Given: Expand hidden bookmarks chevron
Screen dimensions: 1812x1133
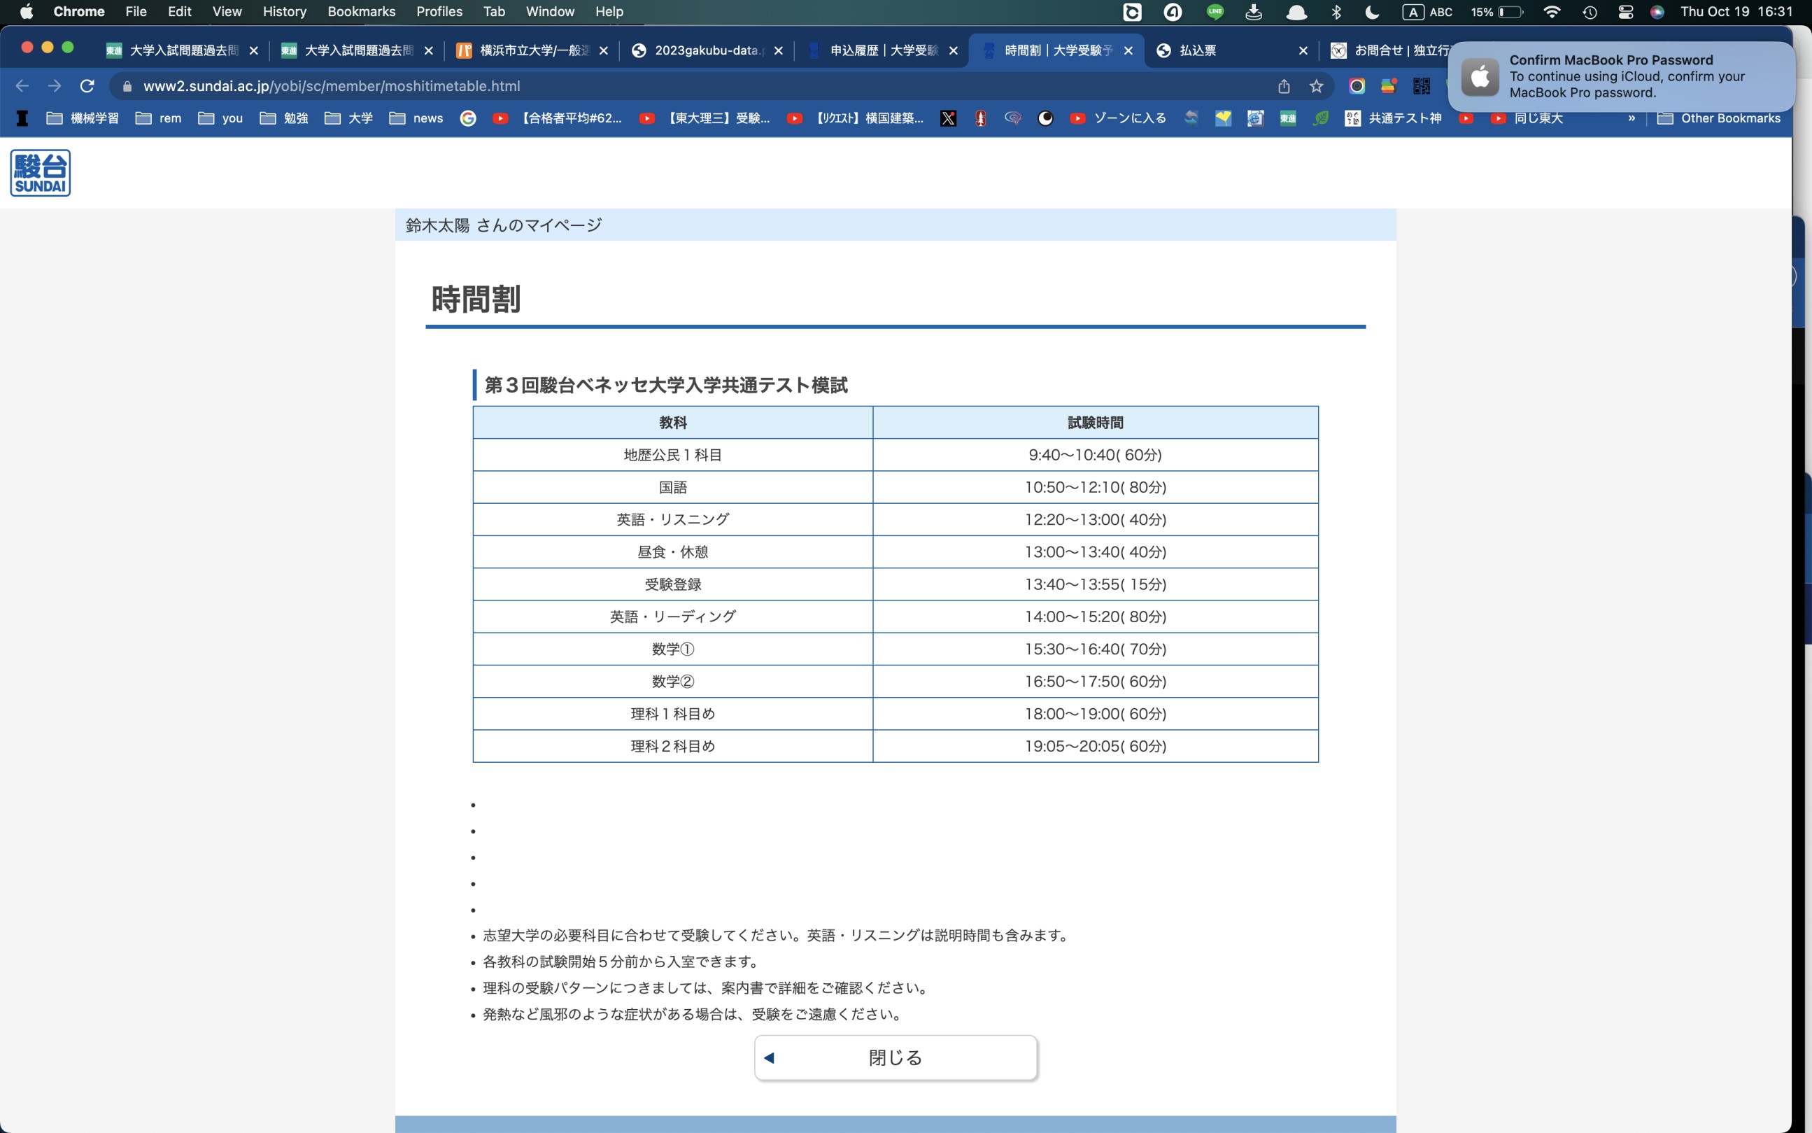Looking at the screenshot, I should pyautogui.click(x=1631, y=118).
